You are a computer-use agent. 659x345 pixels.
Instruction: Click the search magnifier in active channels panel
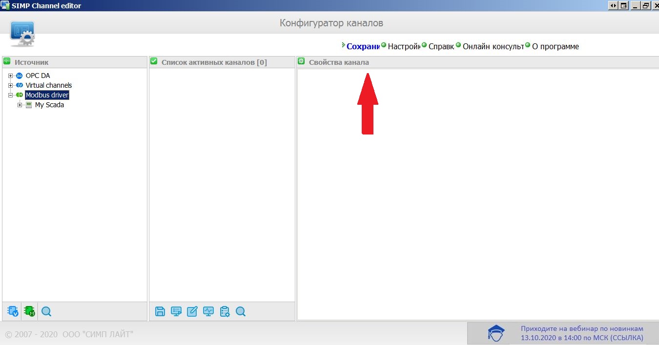pos(241,311)
